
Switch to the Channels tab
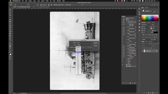tap(150, 42)
